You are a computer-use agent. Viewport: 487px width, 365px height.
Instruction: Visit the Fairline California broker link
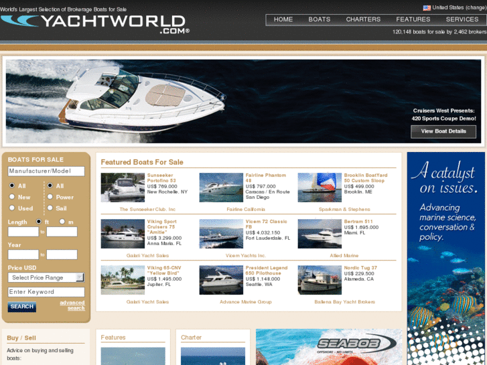click(x=246, y=210)
